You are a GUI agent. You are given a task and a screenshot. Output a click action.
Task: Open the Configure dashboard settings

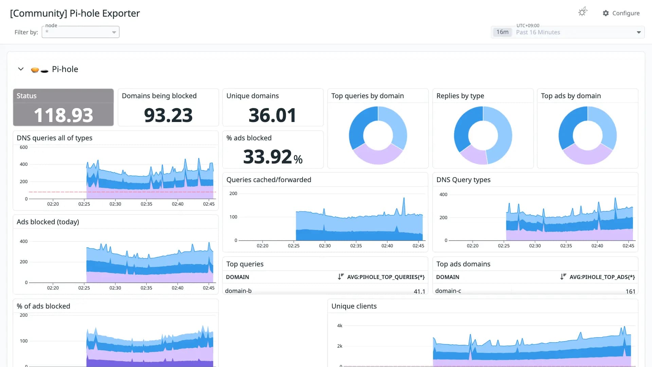pyautogui.click(x=621, y=13)
